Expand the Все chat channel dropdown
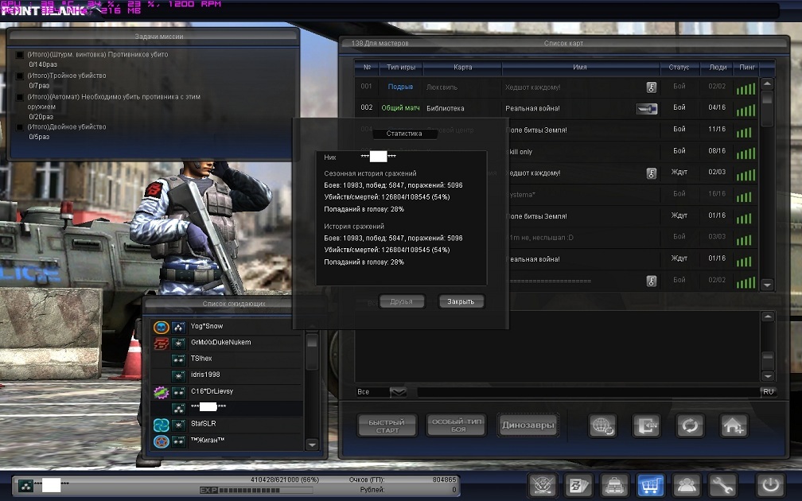Viewport: 802px width, 501px height. click(x=399, y=391)
